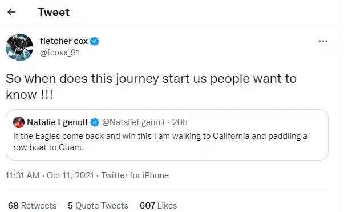Open Natalie Egenolf's small avatar
The width and height of the screenshot is (344, 212).
(19, 122)
